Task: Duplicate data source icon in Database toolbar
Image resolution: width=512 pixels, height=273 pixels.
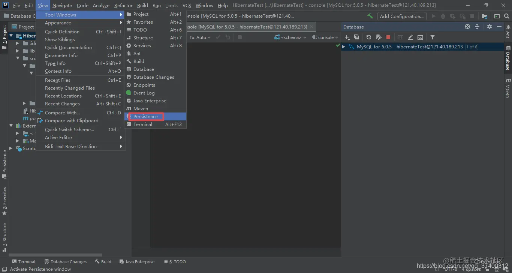Action: 356,37
